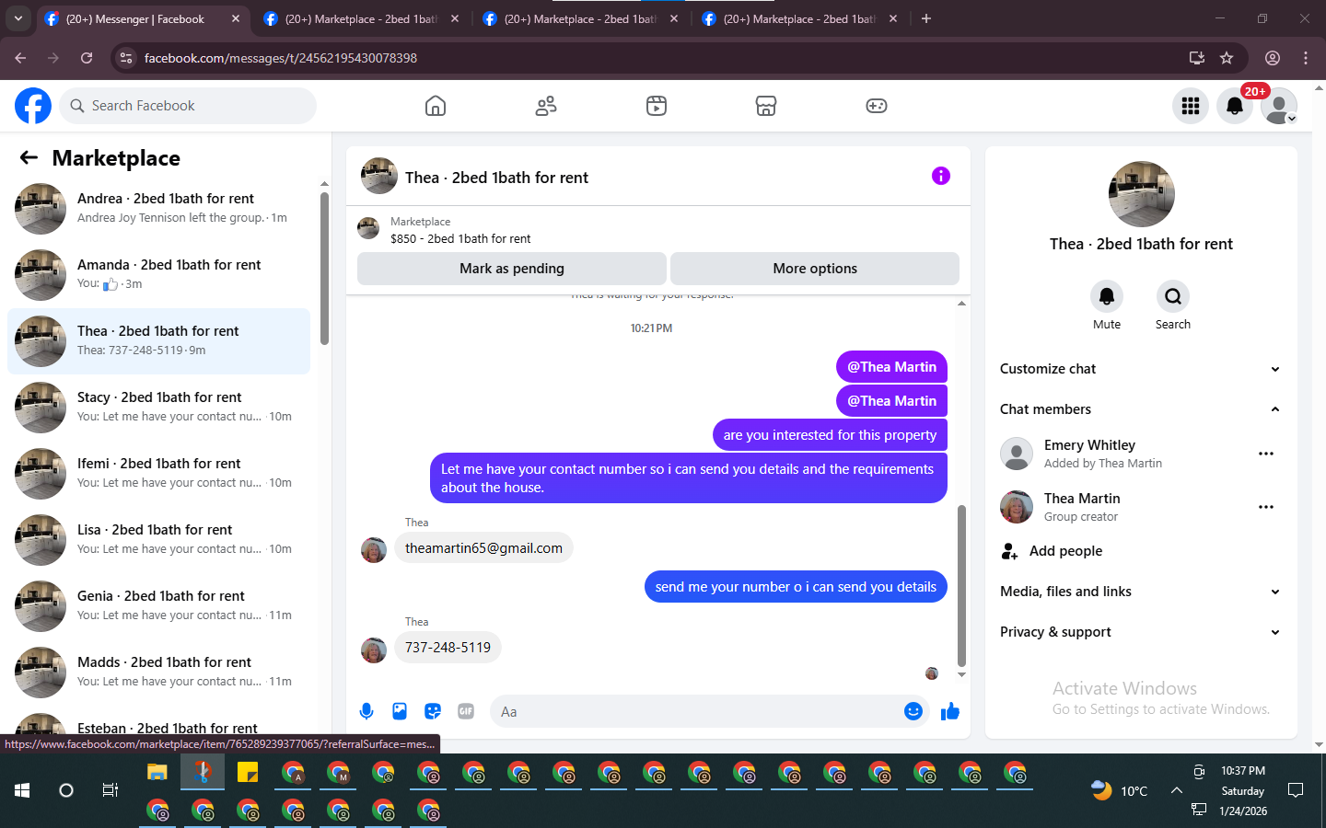Open the Facebook menu grid icon

(1191, 106)
